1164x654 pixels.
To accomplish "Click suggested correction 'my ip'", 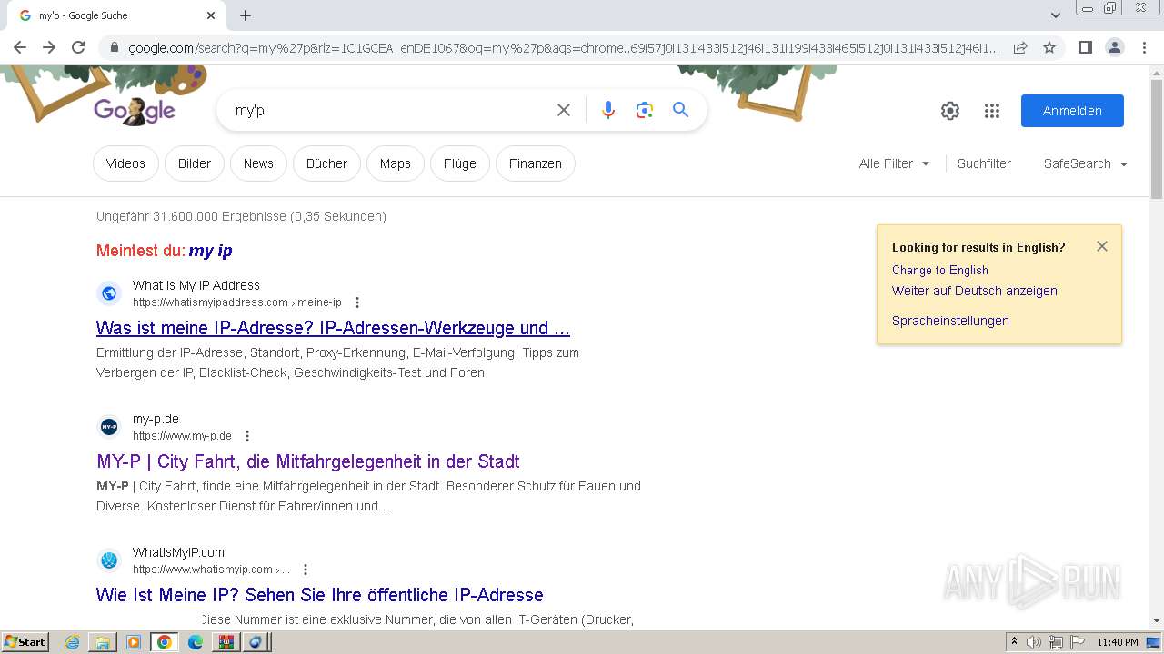I will point(211,251).
